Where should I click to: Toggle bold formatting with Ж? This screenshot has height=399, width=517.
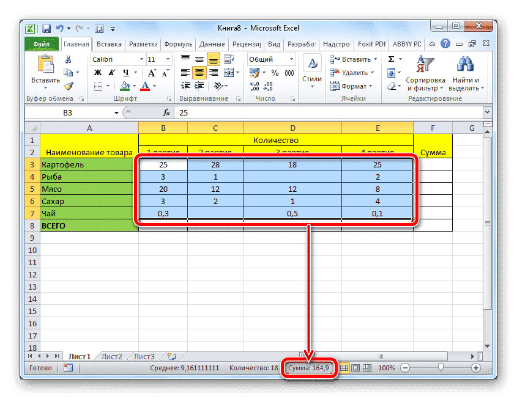98,71
